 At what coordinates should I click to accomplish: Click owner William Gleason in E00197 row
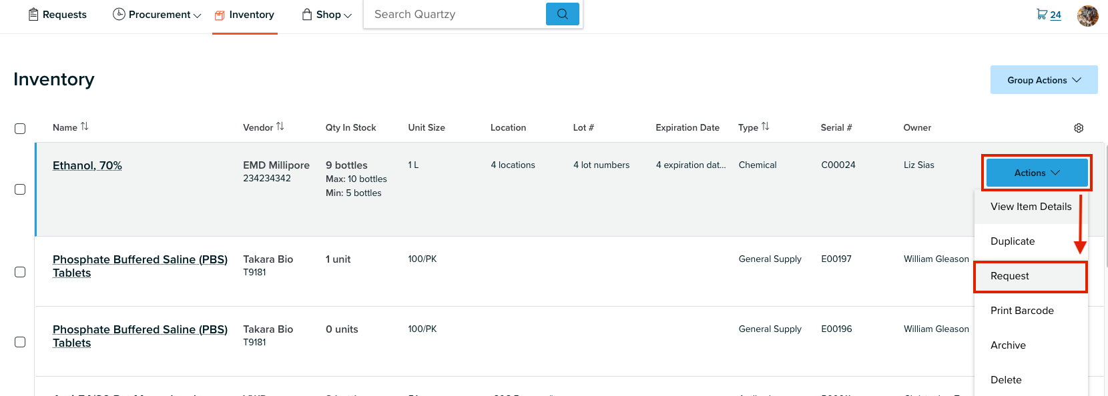(936, 259)
